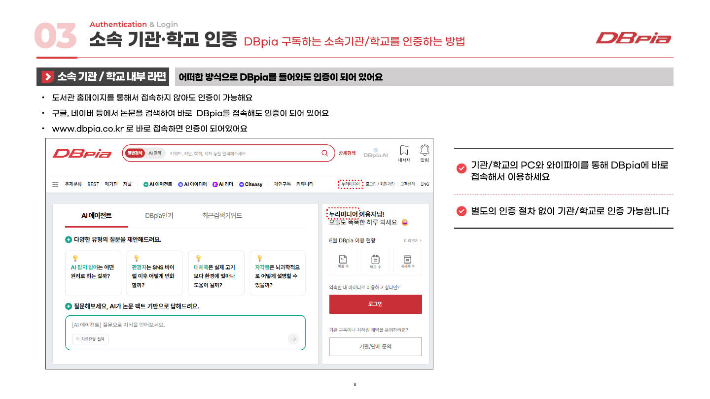Open 개인구독 menu item

[283, 184]
